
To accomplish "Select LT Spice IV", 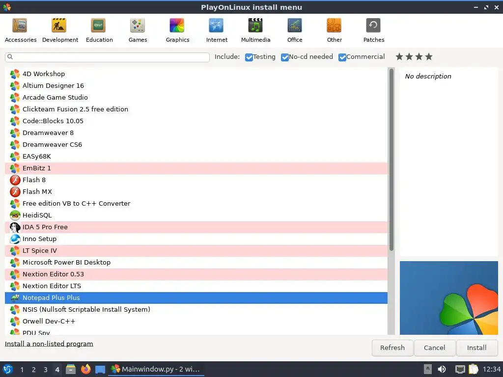I will tap(196, 250).
